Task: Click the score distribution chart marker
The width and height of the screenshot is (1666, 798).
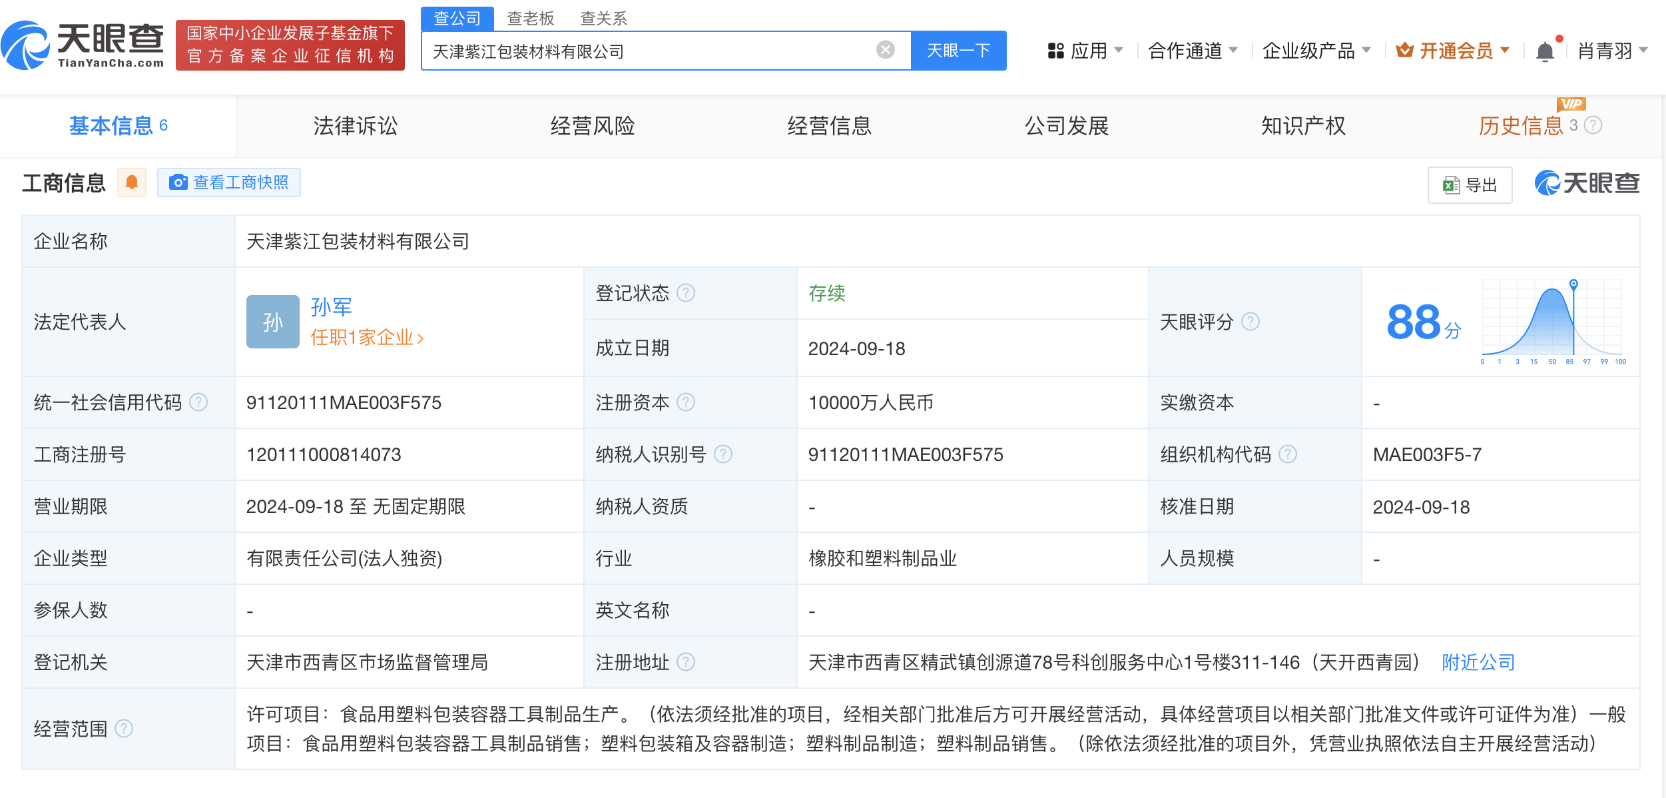Action: tap(1573, 284)
